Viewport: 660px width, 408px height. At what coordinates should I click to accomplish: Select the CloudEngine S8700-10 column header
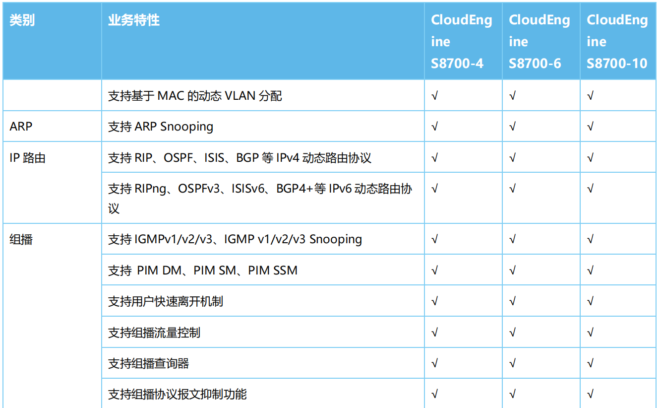point(617,42)
